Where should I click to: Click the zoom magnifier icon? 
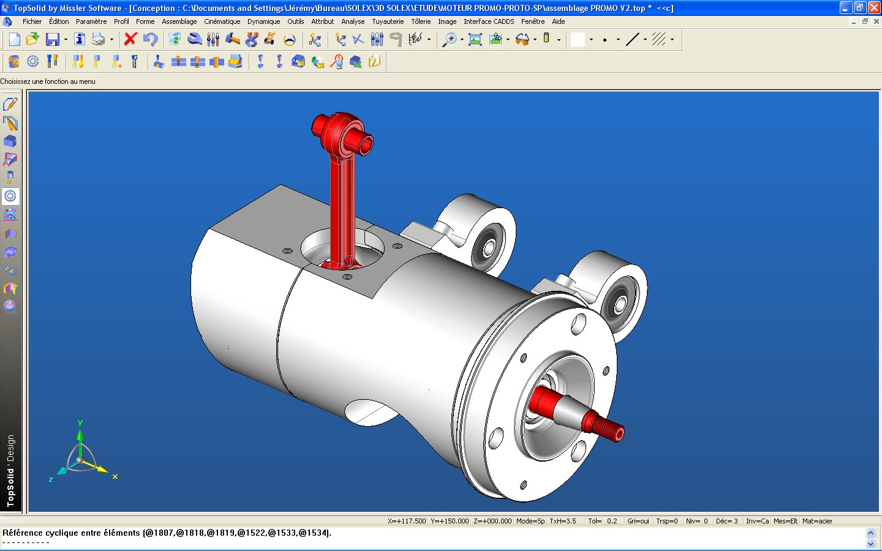(450, 39)
